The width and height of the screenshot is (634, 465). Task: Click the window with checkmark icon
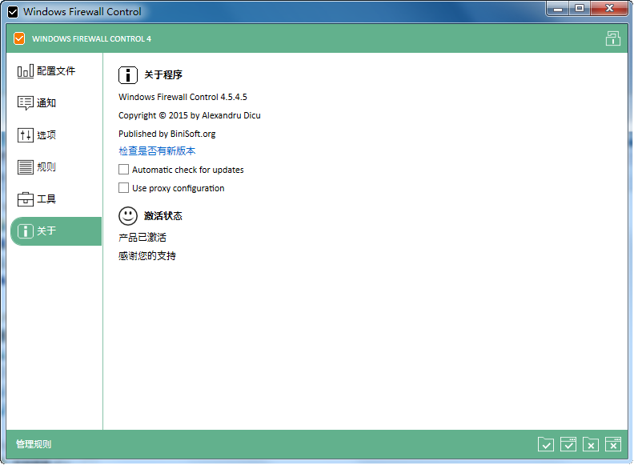pyautogui.click(x=568, y=444)
